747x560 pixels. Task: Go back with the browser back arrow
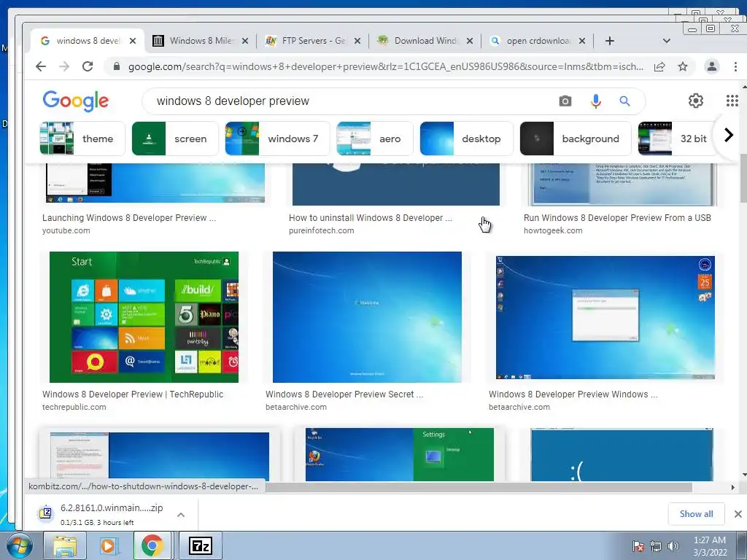pos(41,66)
